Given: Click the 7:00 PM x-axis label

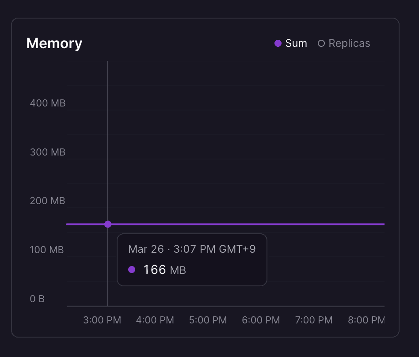Looking at the screenshot, I should (x=314, y=320).
